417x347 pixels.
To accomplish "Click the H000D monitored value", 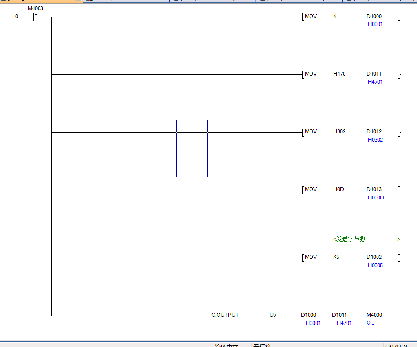I will pos(375,198).
